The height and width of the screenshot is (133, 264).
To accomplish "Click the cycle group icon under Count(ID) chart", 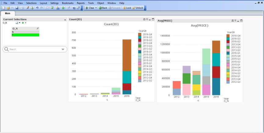I will [107, 100].
